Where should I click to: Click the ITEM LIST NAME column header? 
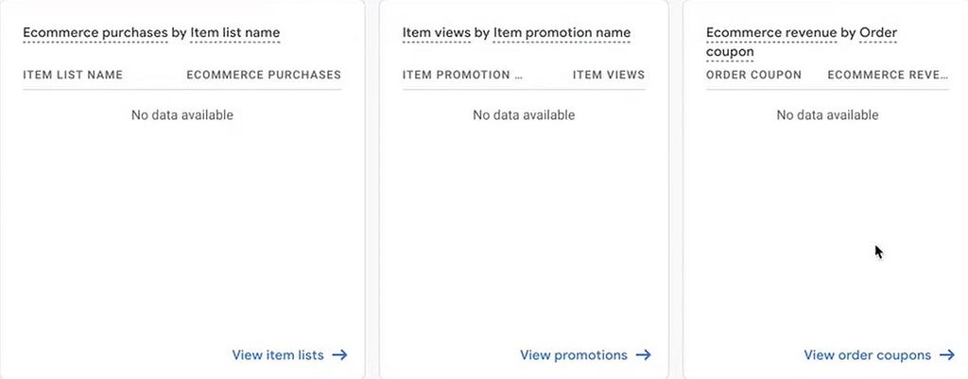tap(73, 75)
